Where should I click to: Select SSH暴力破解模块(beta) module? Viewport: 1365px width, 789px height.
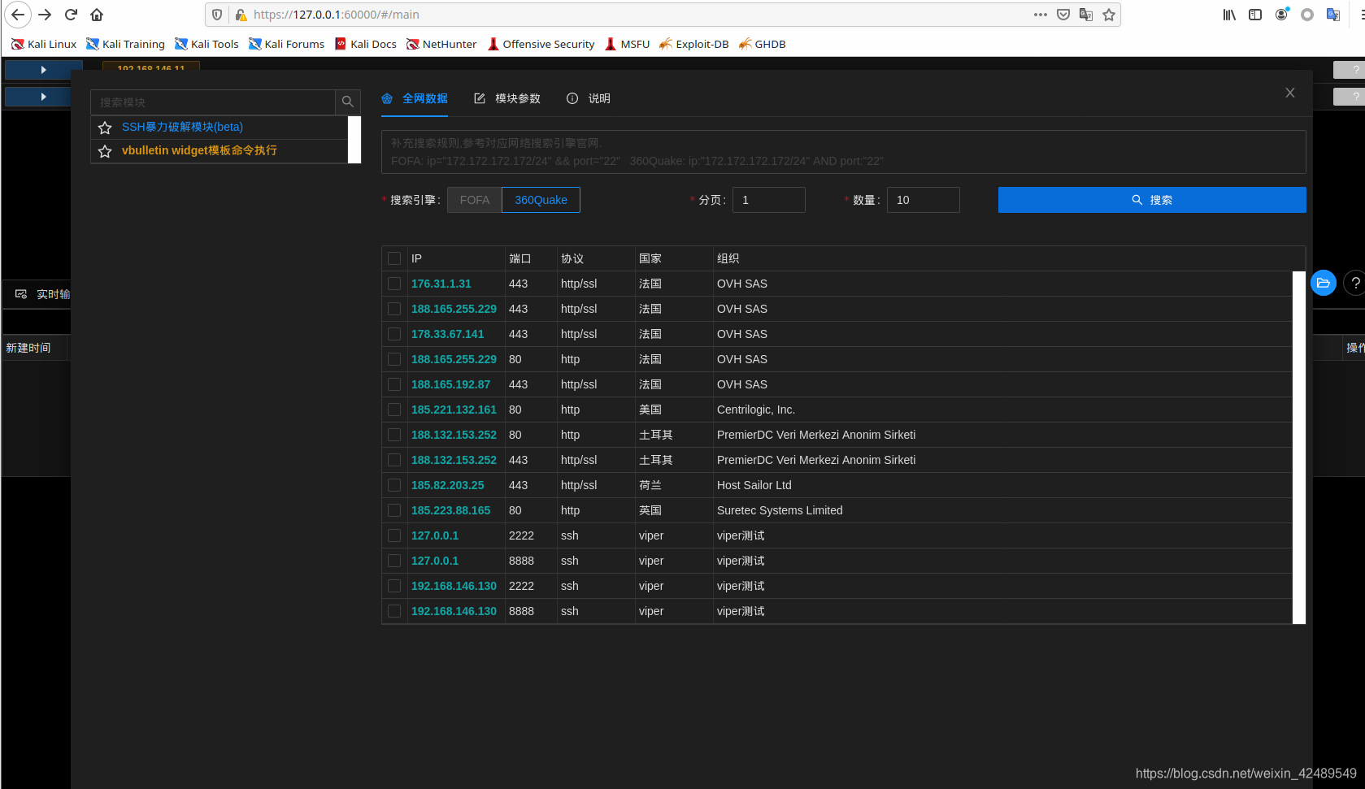click(x=182, y=127)
